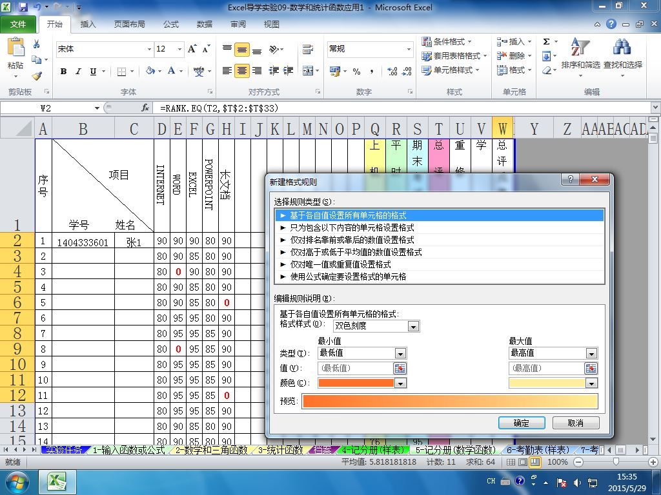
Task: Click the Insert Function fx icon
Action: (145, 108)
